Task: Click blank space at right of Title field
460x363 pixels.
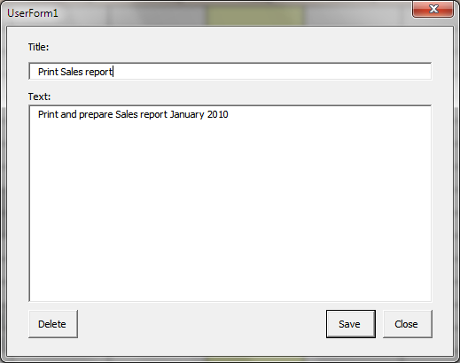Action: click(272, 71)
